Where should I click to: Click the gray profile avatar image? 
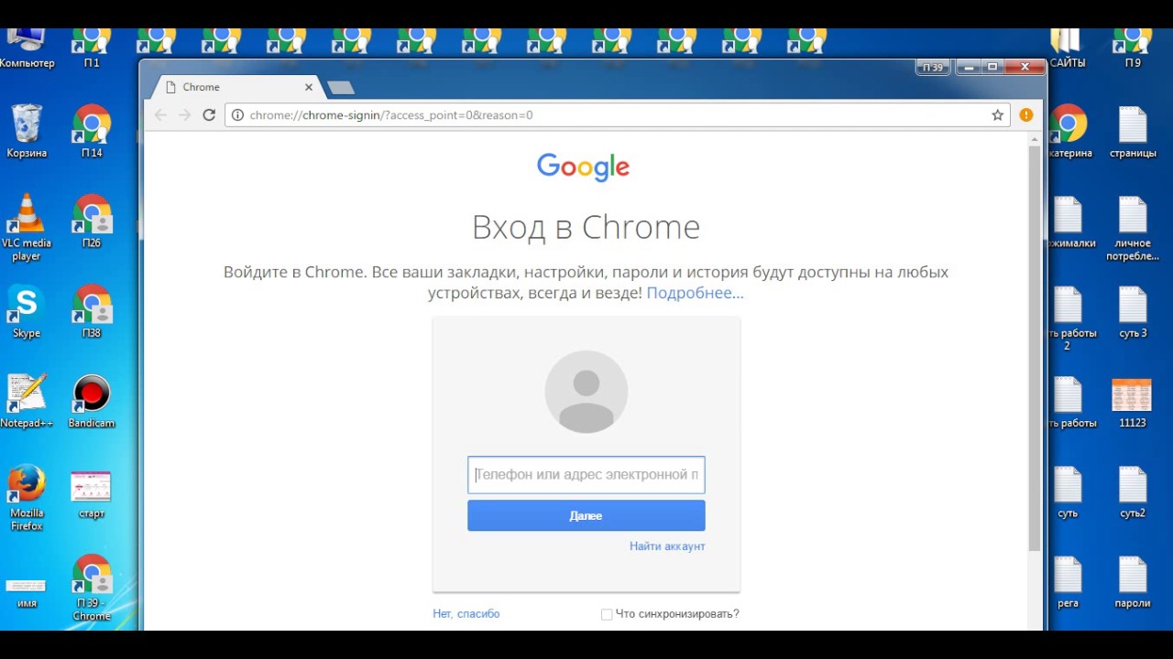586,392
